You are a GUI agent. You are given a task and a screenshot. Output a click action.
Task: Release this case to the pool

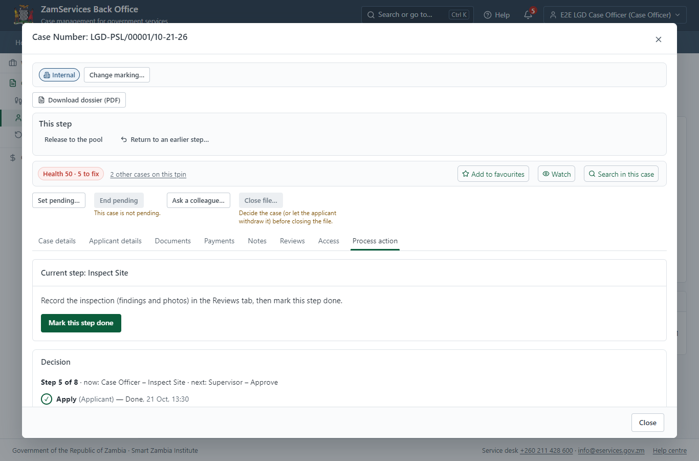pos(73,139)
